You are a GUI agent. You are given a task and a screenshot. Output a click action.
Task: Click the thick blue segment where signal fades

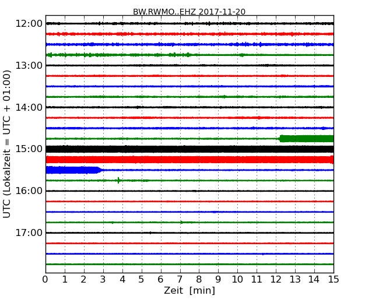tap(74, 170)
